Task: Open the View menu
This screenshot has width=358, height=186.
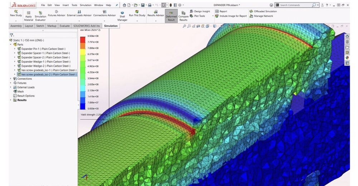Action: click(x=57, y=5)
